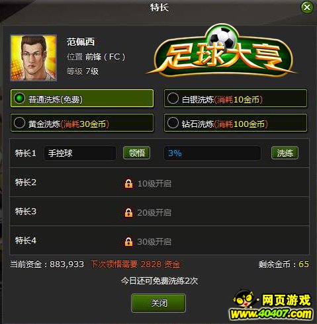This screenshot has width=317, height=324.
Task: Select 黄金洗炼 costing 30 coins
Action: 82,123
